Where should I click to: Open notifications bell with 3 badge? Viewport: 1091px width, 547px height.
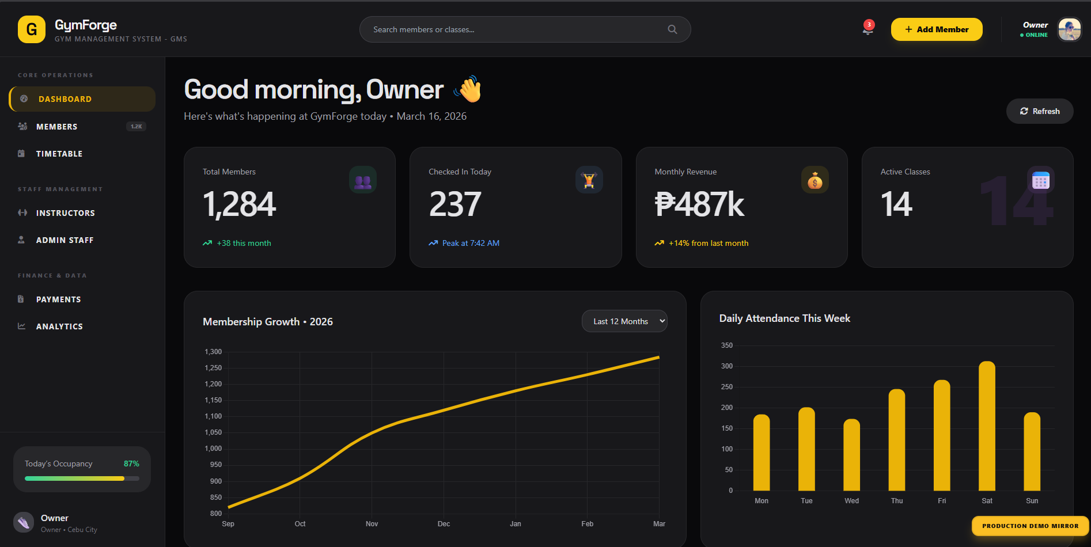(x=868, y=28)
